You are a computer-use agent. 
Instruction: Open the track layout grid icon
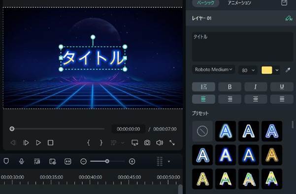[160, 161]
